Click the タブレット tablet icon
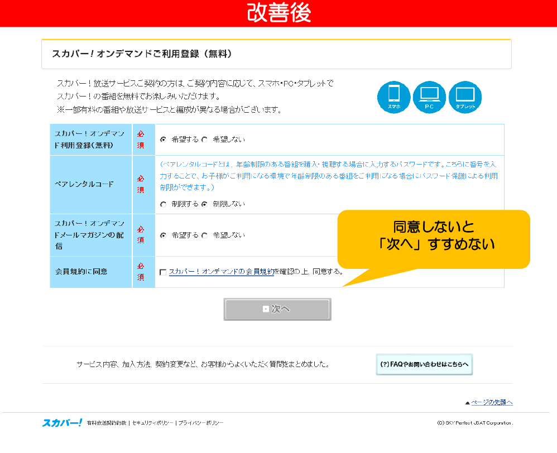The image size is (557, 453). (465, 97)
